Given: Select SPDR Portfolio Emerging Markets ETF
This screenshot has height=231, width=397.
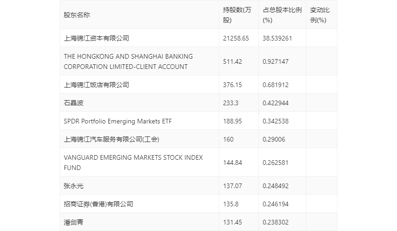Looking at the screenshot, I should click(x=118, y=121).
